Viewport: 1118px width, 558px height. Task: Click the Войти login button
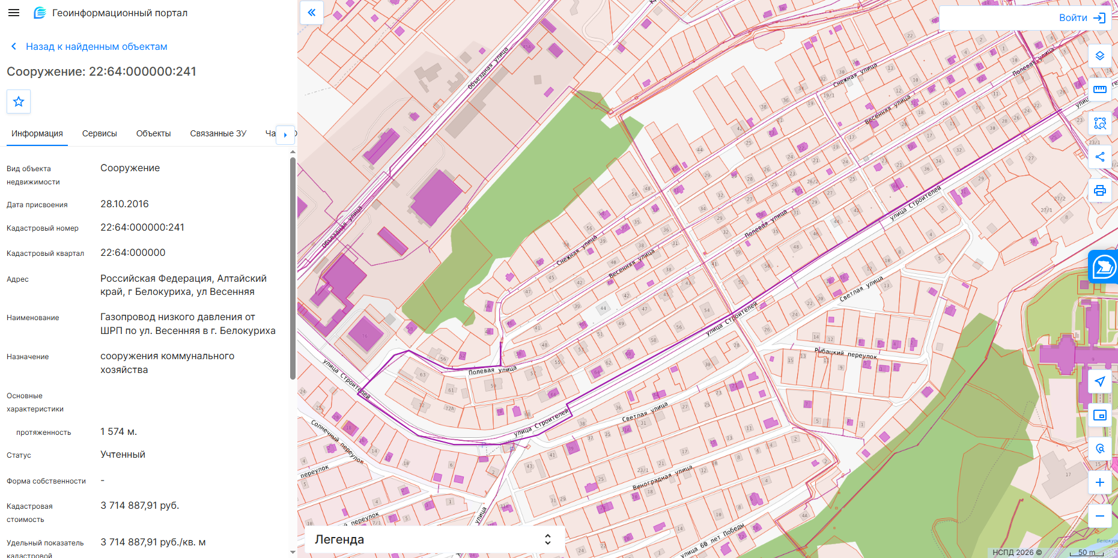tap(1083, 18)
